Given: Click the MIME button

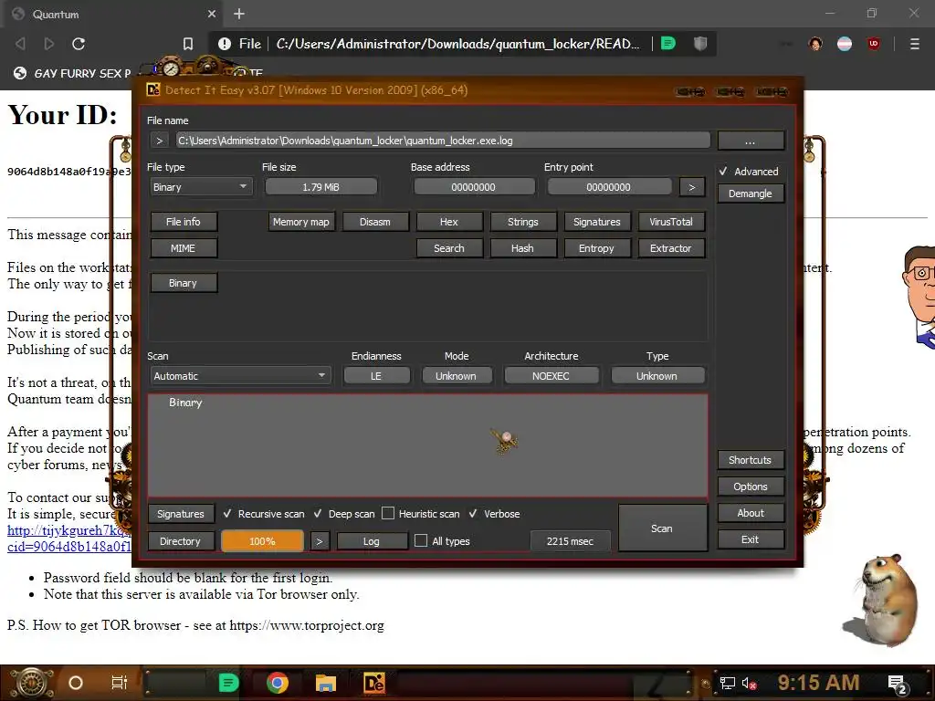Looking at the screenshot, I should [184, 248].
